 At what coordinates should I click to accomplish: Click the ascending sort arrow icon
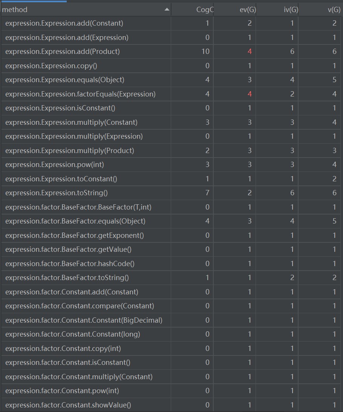coord(167,9)
